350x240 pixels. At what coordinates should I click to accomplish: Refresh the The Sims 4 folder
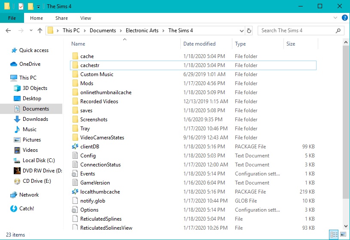point(249,31)
